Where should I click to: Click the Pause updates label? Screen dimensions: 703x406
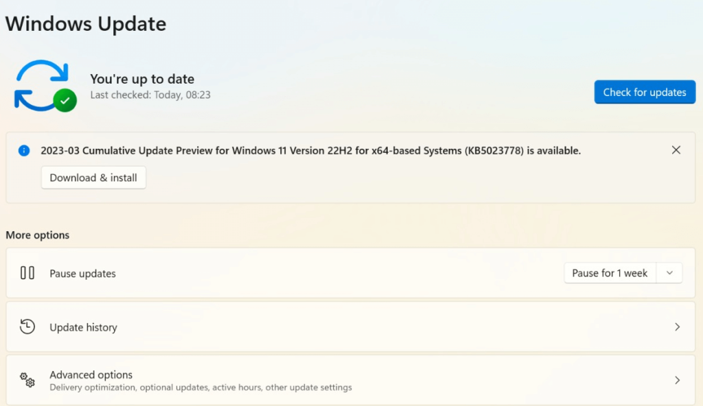(x=82, y=274)
